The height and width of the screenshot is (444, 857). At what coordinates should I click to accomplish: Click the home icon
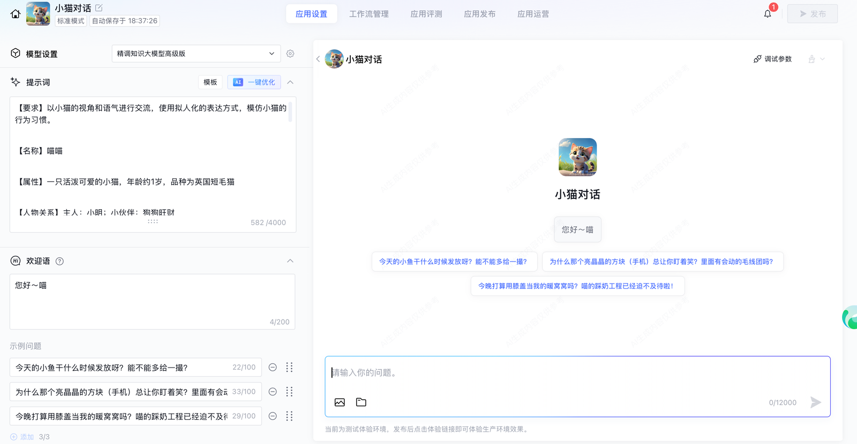click(x=16, y=14)
